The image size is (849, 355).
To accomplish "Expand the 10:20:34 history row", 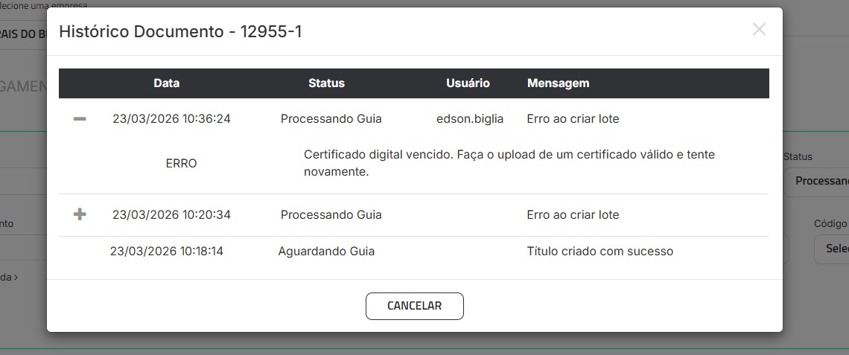I will pyautogui.click(x=80, y=215).
